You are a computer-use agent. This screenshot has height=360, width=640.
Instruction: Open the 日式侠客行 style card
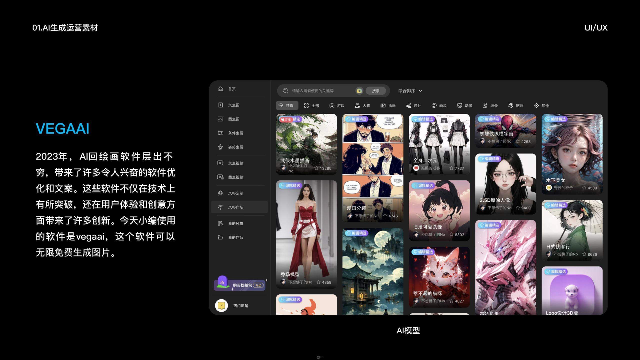click(x=572, y=230)
